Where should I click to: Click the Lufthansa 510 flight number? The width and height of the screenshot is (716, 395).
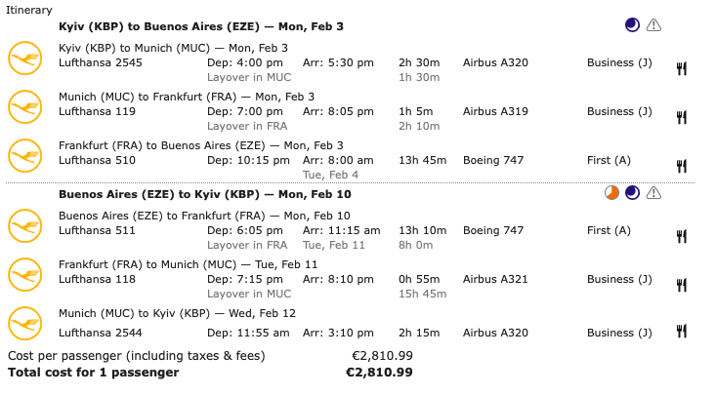pyautogui.click(x=97, y=160)
